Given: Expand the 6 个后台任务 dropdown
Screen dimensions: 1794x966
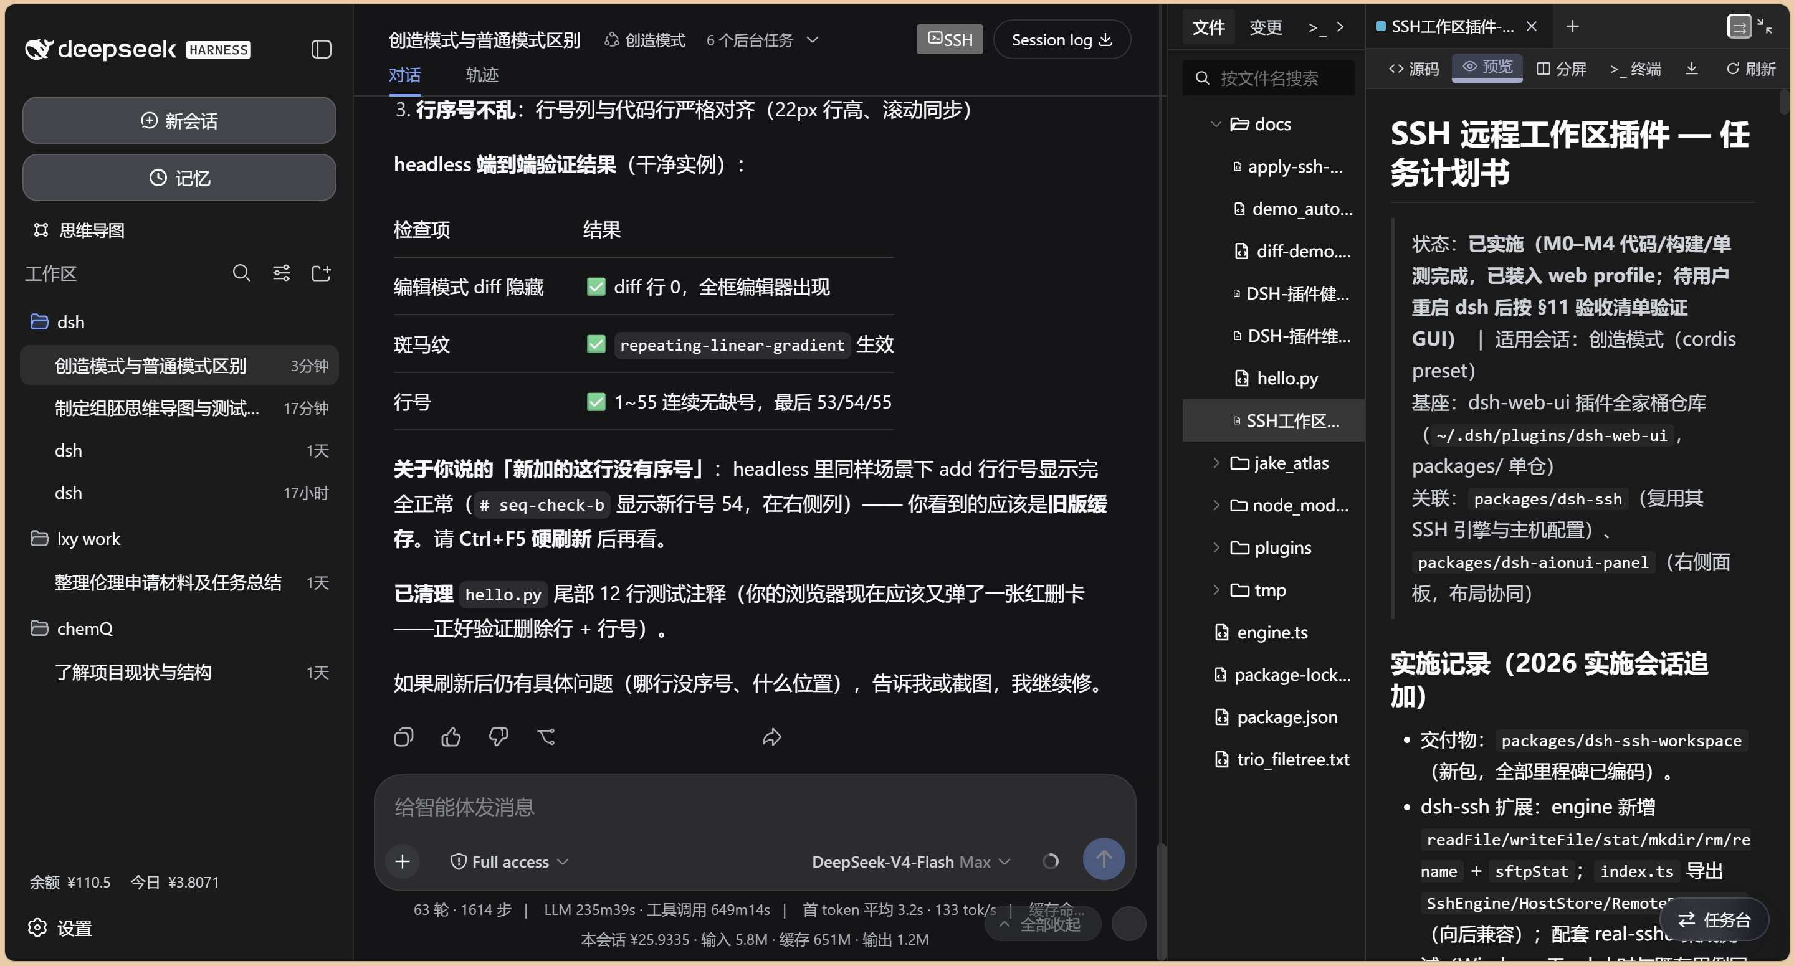Looking at the screenshot, I should coord(762,40).
